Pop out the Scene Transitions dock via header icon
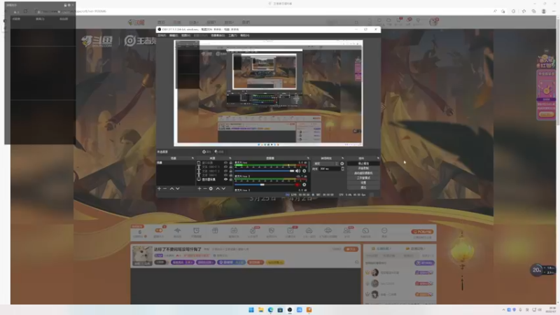Screen dimensions: 560x315 tap(342, 158)
